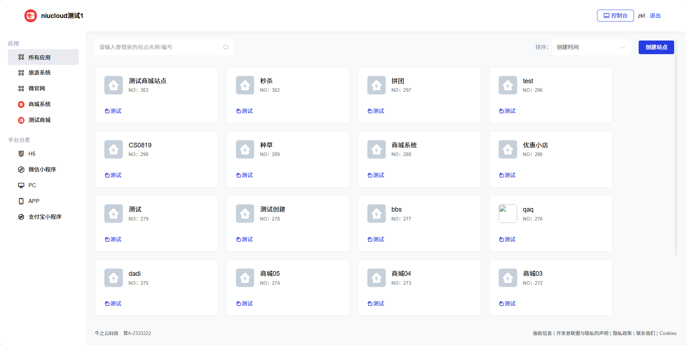Screen dimensions: 686x345
Task: Click the site search input field
Action: [160, 47]
